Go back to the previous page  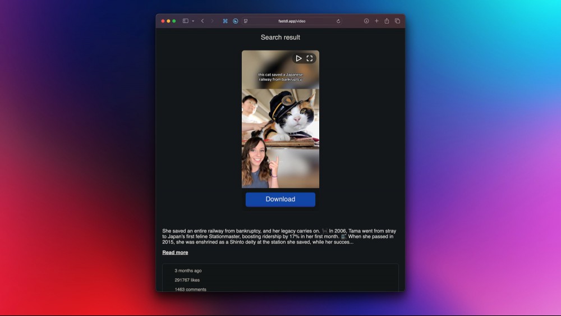[203, 21]
